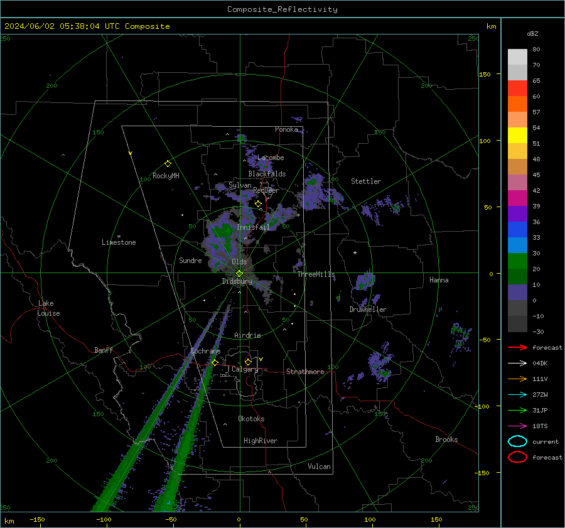Click the 04DK legend label
This screenshot has width=565, height=528.
540,364
